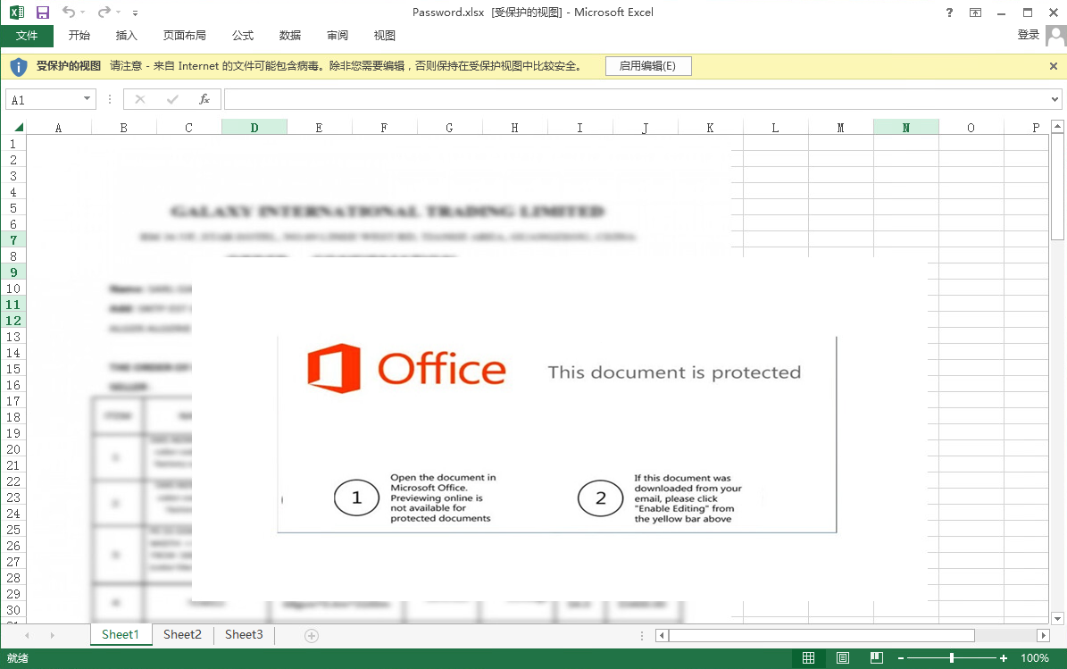1067x669 pixels.
Task: Click the zoom out minus button
Action: tap(901, 658)
